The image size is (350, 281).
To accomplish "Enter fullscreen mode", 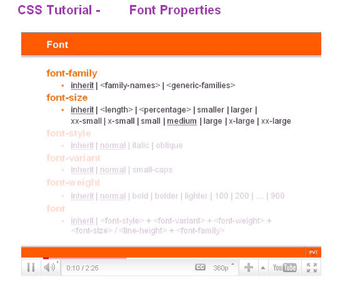I will tap(312, 267).
